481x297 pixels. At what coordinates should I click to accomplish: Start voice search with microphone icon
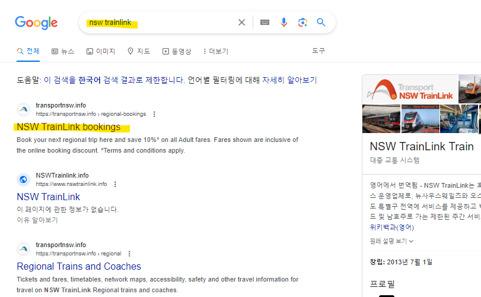283,23
